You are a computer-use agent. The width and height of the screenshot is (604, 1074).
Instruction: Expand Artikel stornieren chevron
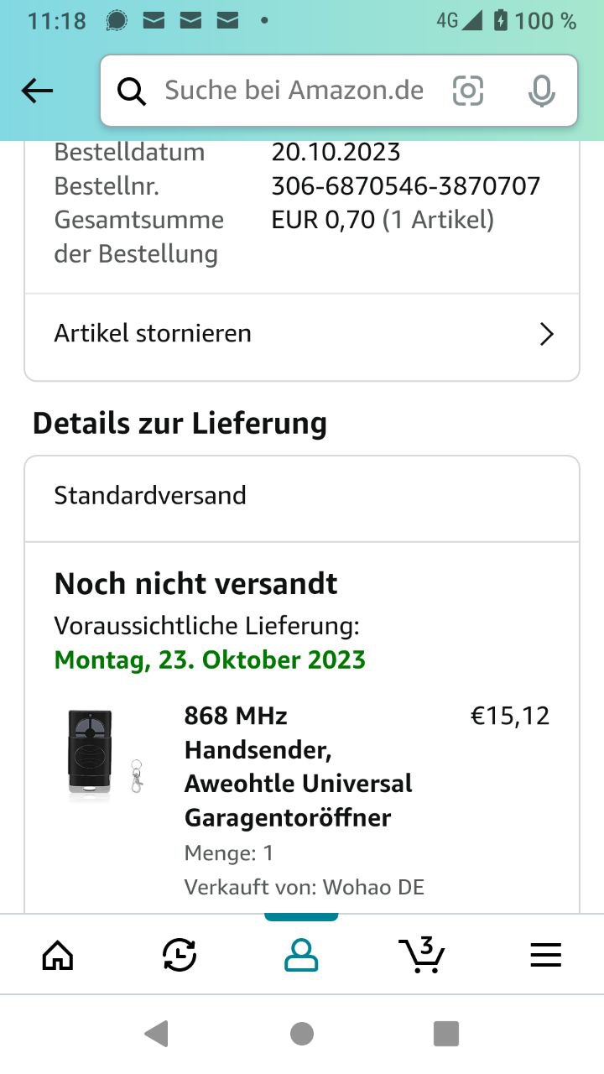pyautogui.click(x=547, y=335)
